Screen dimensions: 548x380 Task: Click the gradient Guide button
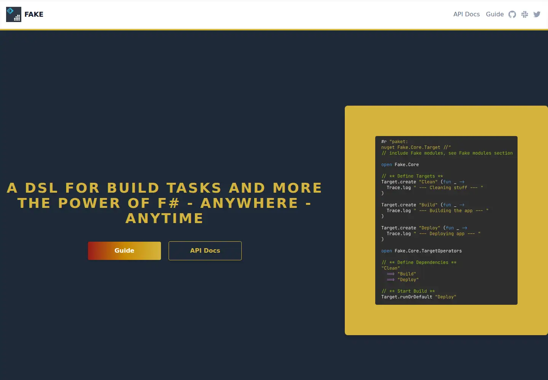click(x=124, y=251)
